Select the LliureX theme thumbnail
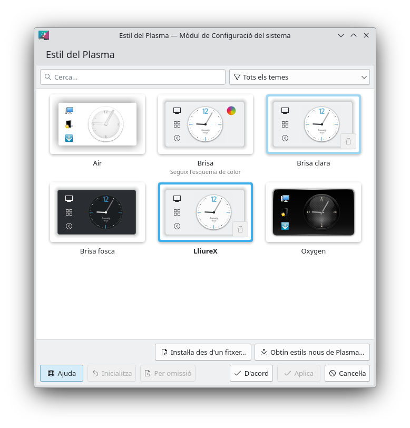Screen dimensions: 410x428 206,212
